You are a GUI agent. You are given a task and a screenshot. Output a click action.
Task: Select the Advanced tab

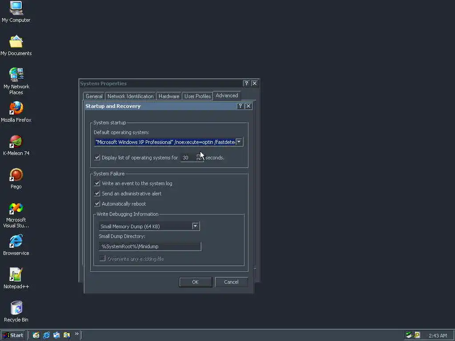click(227, 96)
